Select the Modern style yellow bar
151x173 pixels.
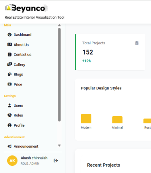(86, 119)
